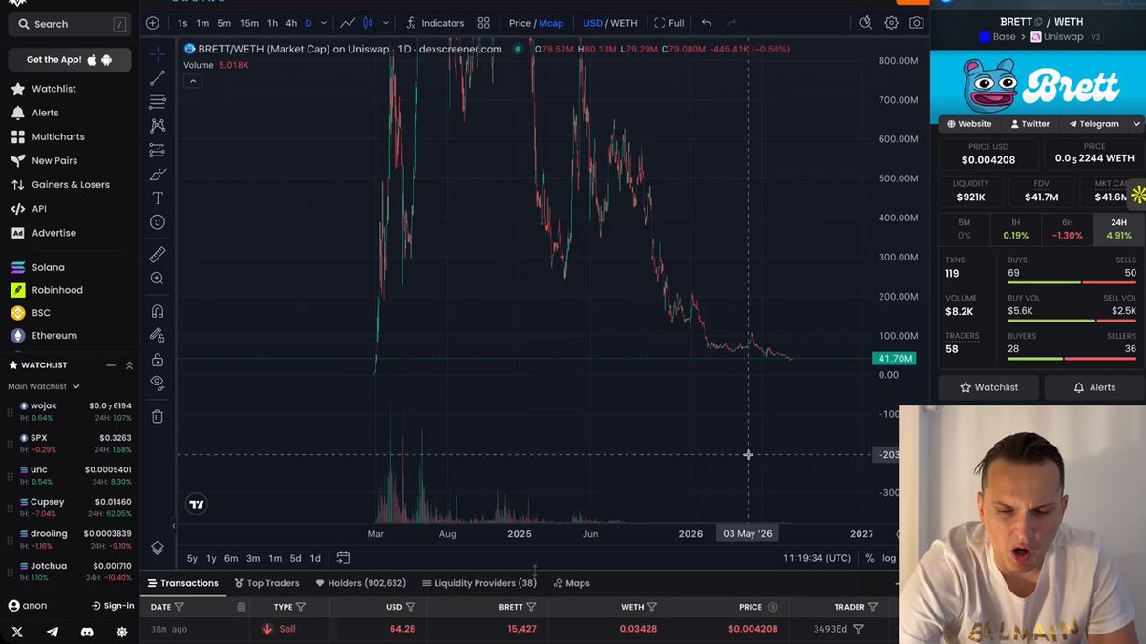Open the Telegram icon in sidebar footer
This screenshot has width=1146, height=644.
(53, 632)
